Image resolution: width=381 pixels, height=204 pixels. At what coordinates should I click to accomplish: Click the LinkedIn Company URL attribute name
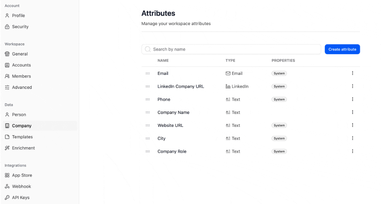coord(181,86)
